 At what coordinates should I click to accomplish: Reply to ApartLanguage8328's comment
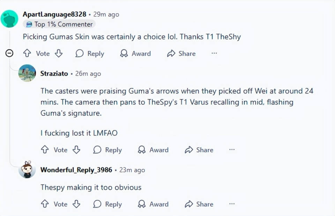[x=90, y=53]
